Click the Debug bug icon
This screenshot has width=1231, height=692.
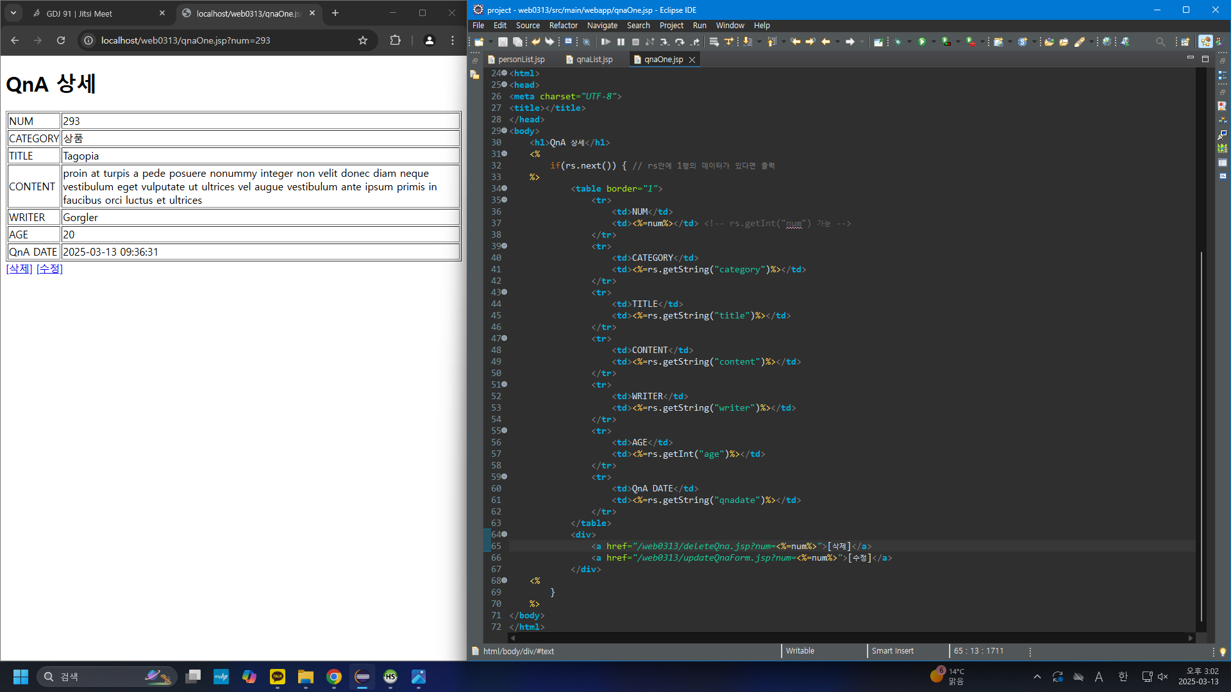pyautogui.click(x=898, y=42)
